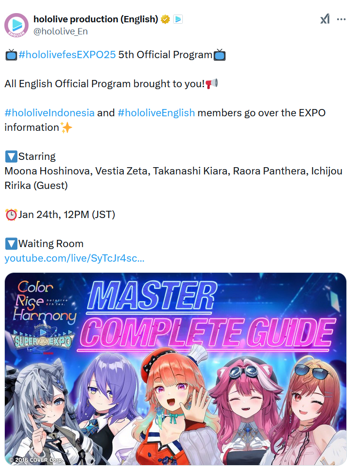Open the #hololiveEnglish hashtag
Screen dimensions: 356x469
point(156,113)
